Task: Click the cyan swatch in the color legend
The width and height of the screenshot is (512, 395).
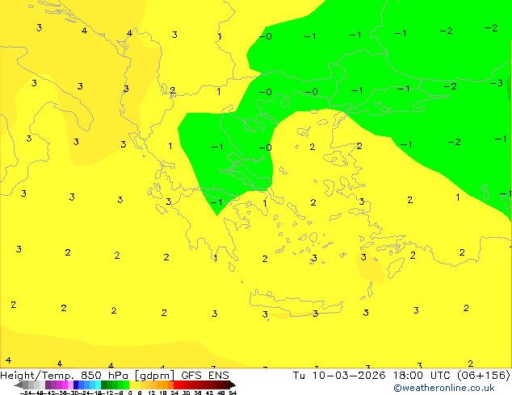Action: click(x=98, y=385)
